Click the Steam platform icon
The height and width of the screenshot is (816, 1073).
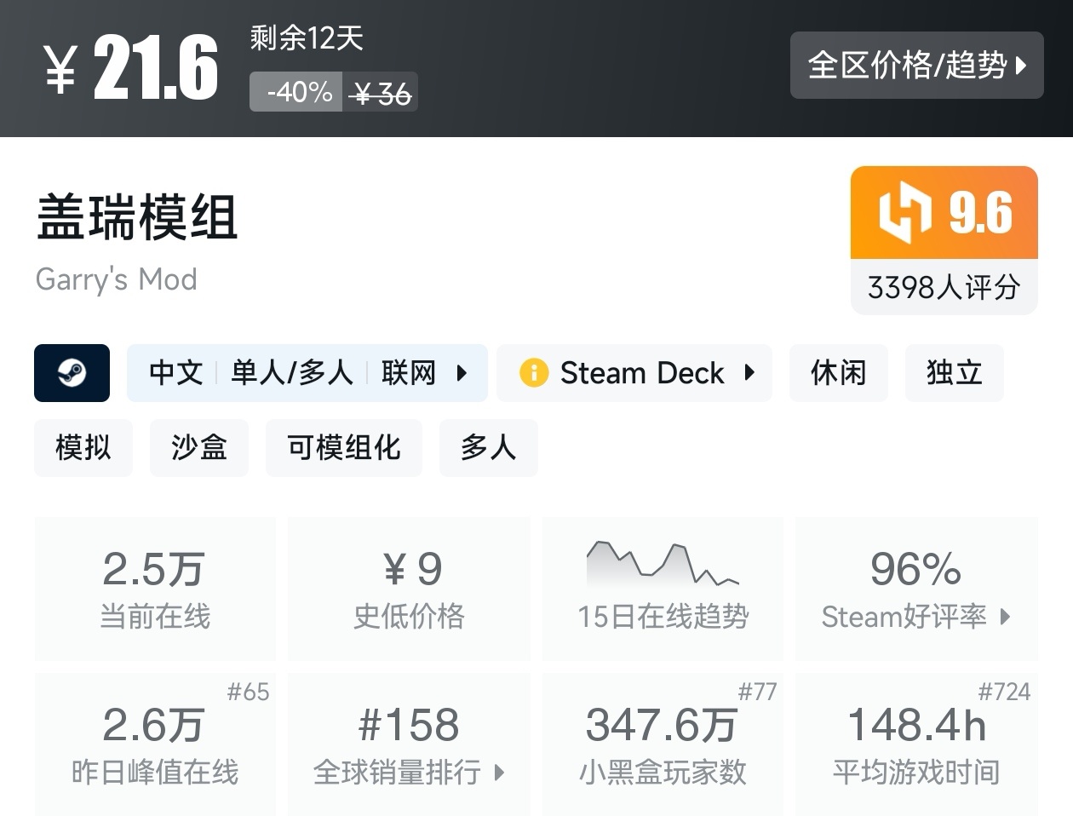click(x=72, y=373)
